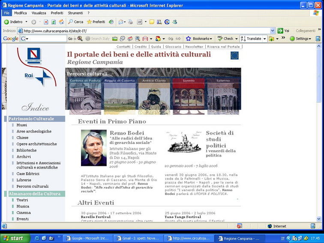Stop loading with the red X icon

[46, 22]
